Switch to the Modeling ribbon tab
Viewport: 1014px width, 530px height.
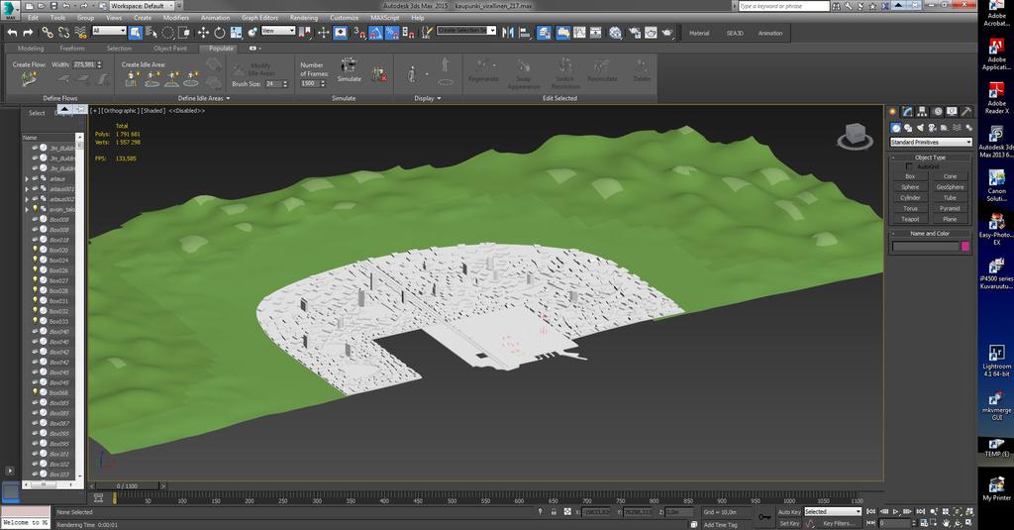click(x=31, y=49)
